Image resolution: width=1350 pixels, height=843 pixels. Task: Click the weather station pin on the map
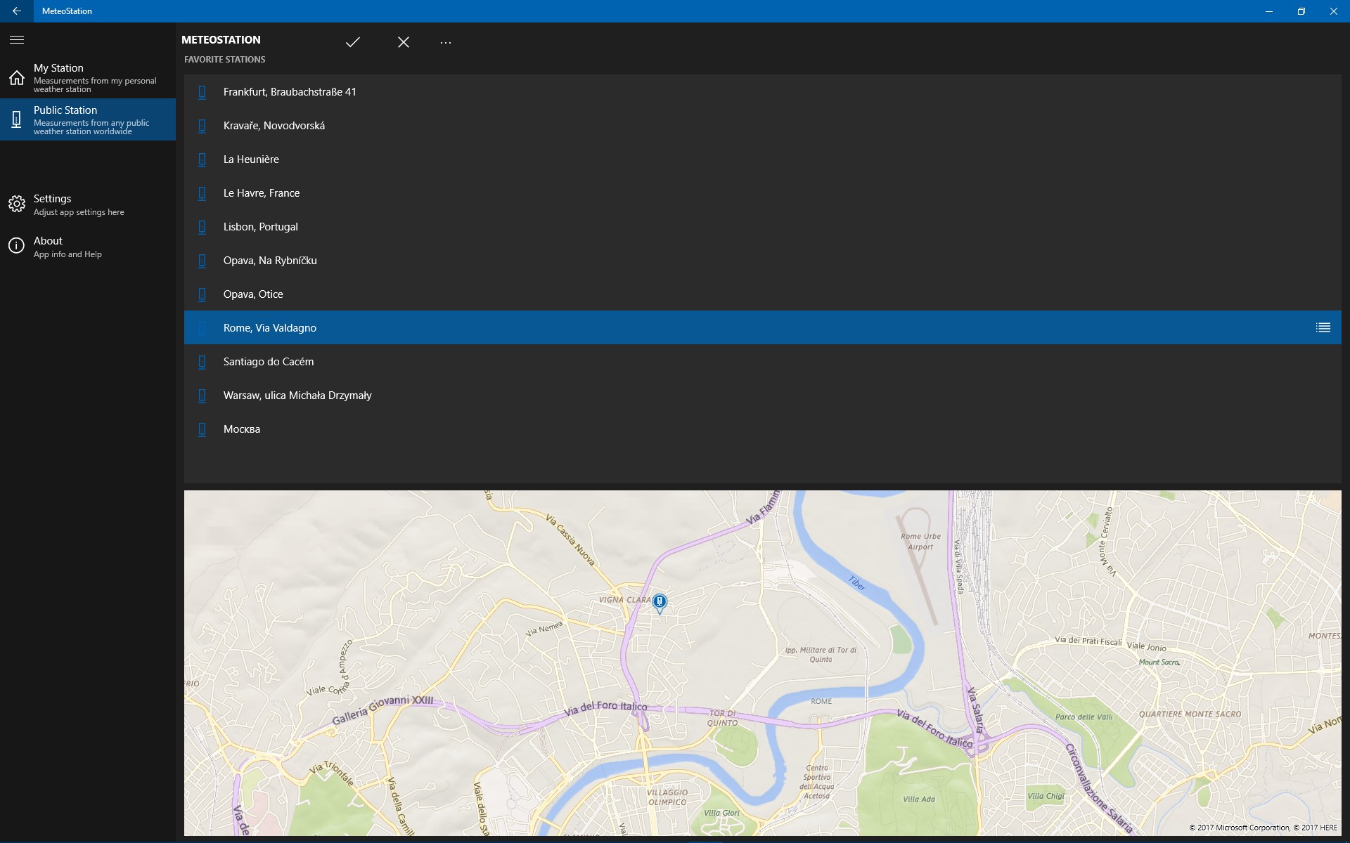click(x=660, y=602)
